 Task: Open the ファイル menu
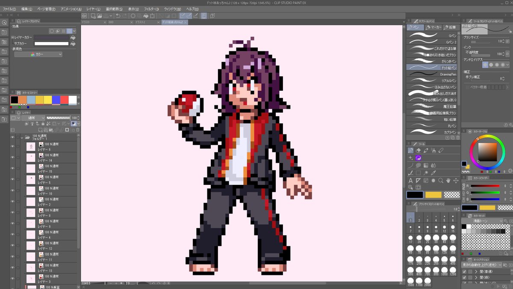[9, 9]
